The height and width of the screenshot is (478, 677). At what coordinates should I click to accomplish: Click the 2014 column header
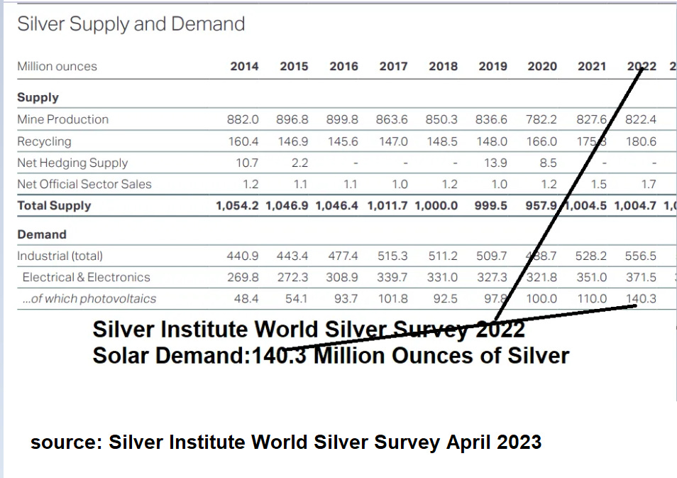coord(244,67)
